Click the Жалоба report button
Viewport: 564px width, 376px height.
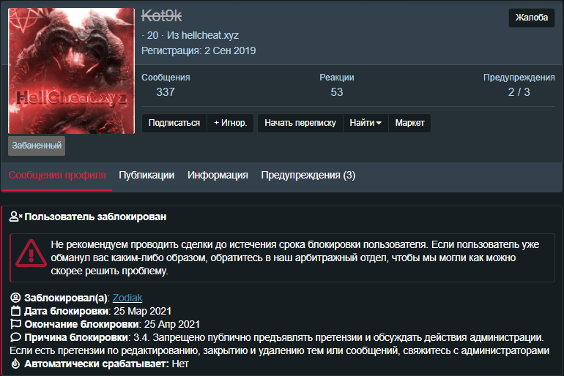click(x=531, y=18)
